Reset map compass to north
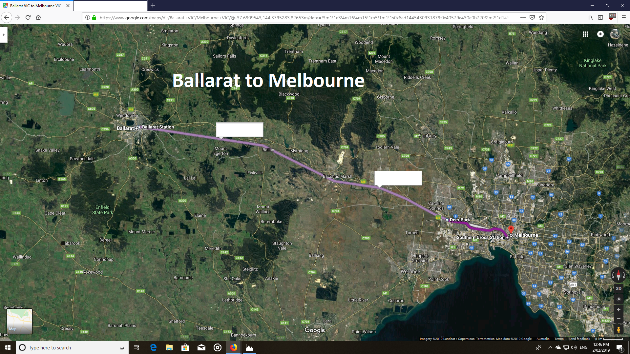The image size is (630, 354). coord(618,275)
